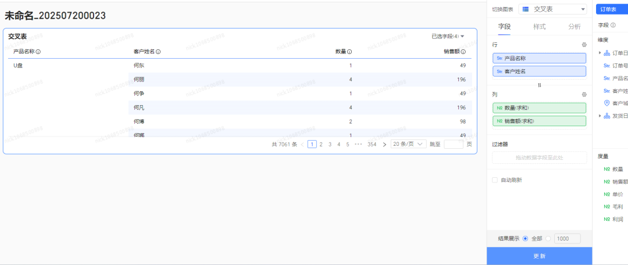Click the 1000 result limit input
The width and height of the screenshot is (628, 265).
pyautogui.click(x=567, y=239)
